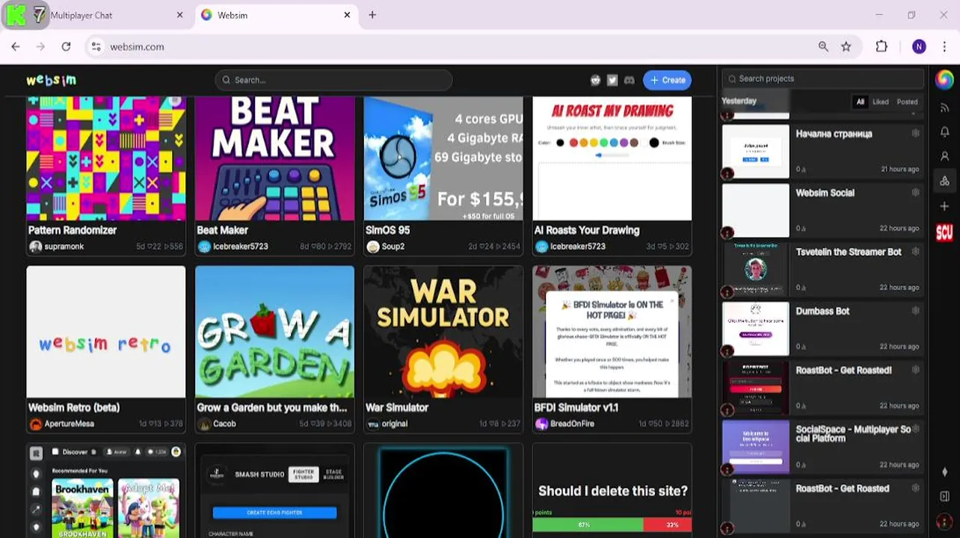Open Chrome profile N avatar
This screenshot has height=538, width=960.
tap(919, 46)
